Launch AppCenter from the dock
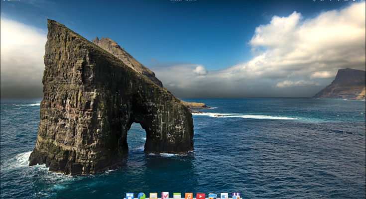The width and height of the screenshot is (366, 199). pos(236,196)
